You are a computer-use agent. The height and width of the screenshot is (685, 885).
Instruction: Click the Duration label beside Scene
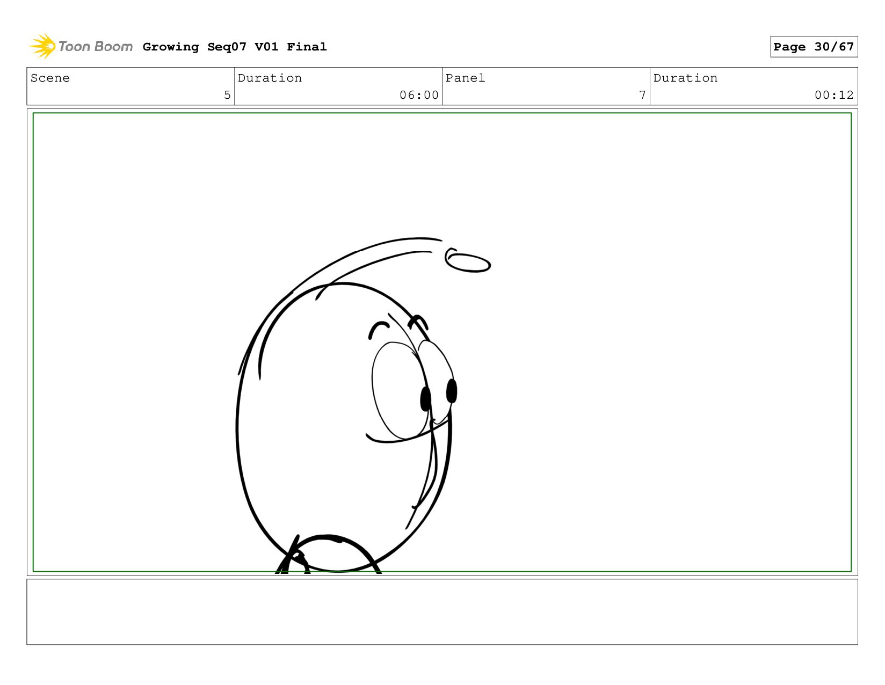pyautogui.click(x=270, y=78)
